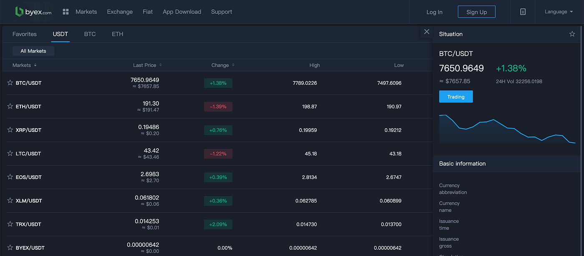Viewport: 584px width, 256px height.
Task: Click the Low column header
Action: pos(399,65)
